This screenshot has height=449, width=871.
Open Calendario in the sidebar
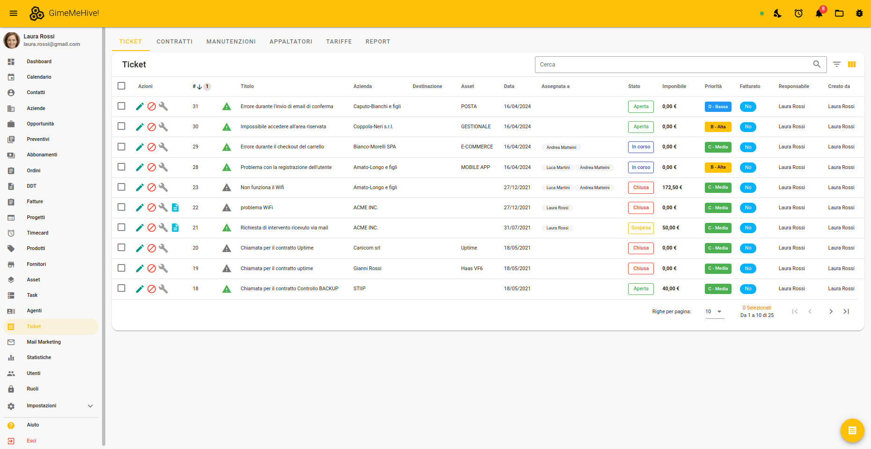[x=51, y=77]
